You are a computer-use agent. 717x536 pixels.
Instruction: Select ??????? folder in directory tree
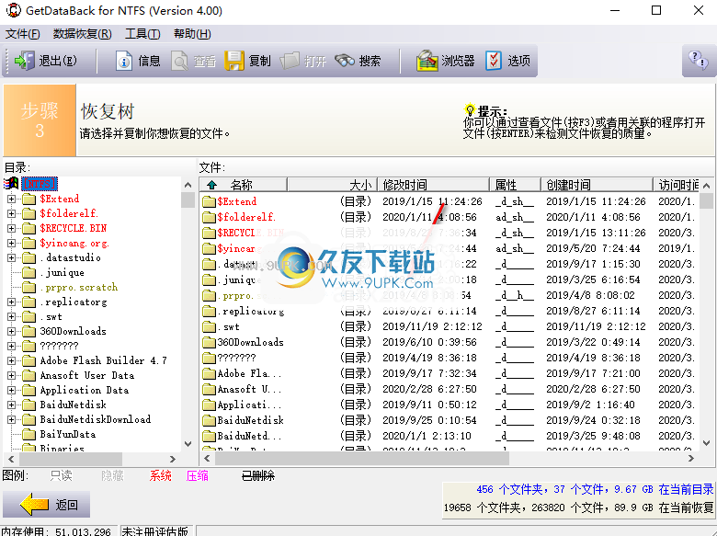point(59,346)
